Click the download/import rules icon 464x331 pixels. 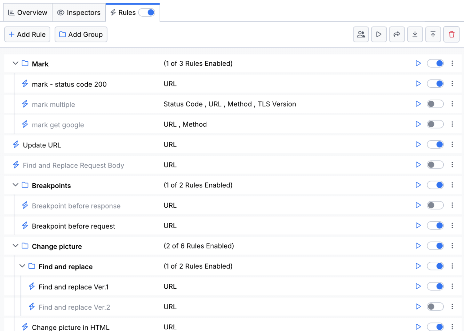pyautogui.click(x=415, y=35)
